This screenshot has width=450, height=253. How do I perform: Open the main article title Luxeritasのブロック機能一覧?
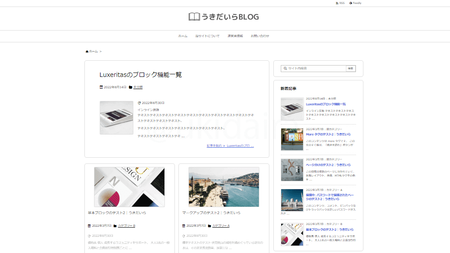coord(141,75)
